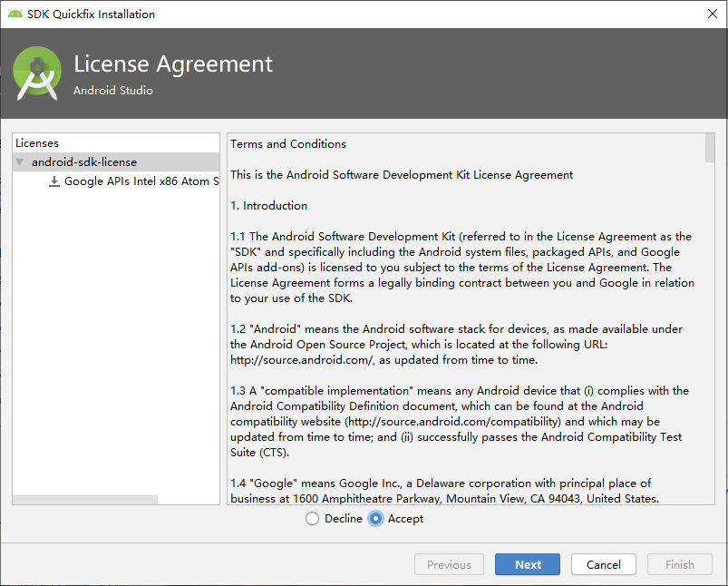Click the License Agreement heading
This screenshot has width=728, height=586.
[173, 64]
